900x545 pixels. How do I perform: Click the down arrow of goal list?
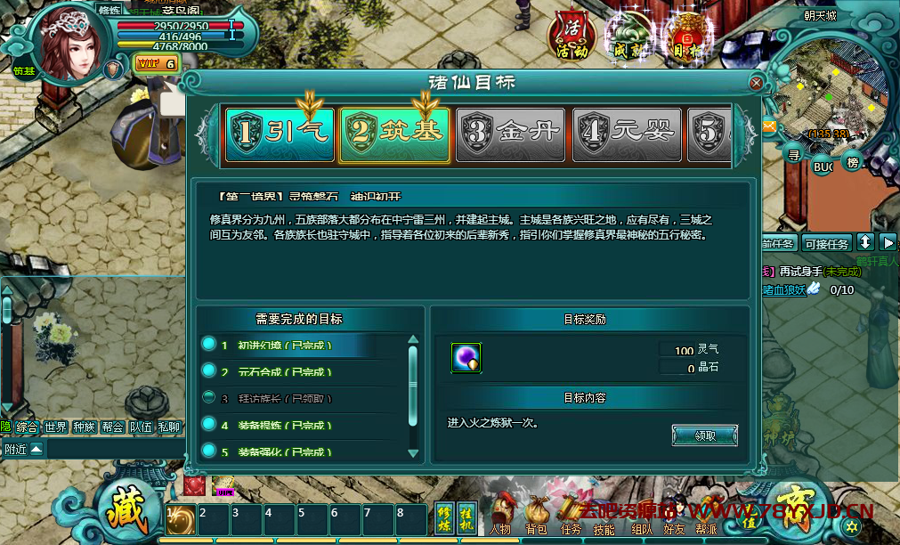(413, 453)
